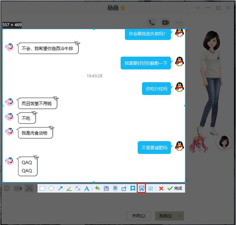
Task: Select the brush pen tool
Action: 69,188
